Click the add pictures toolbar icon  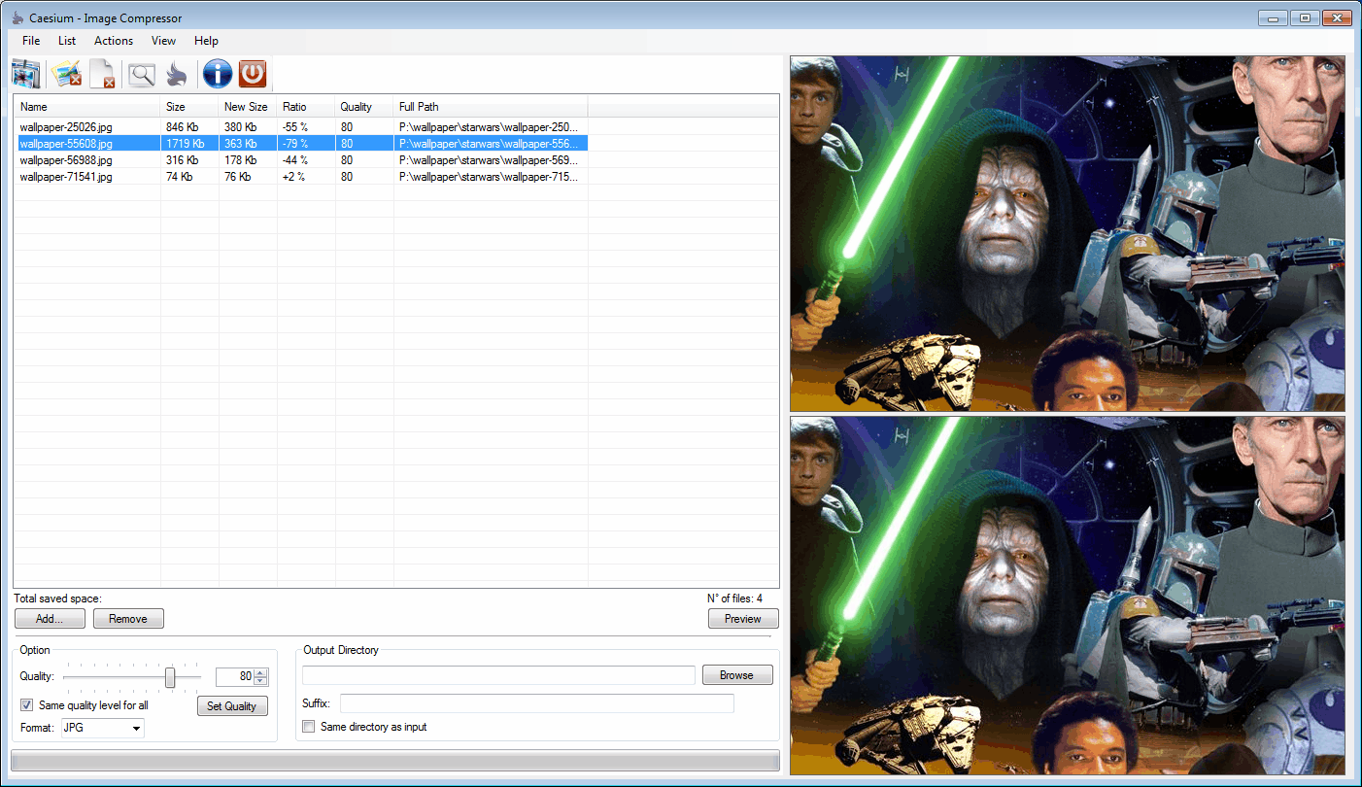pos(25,74)
